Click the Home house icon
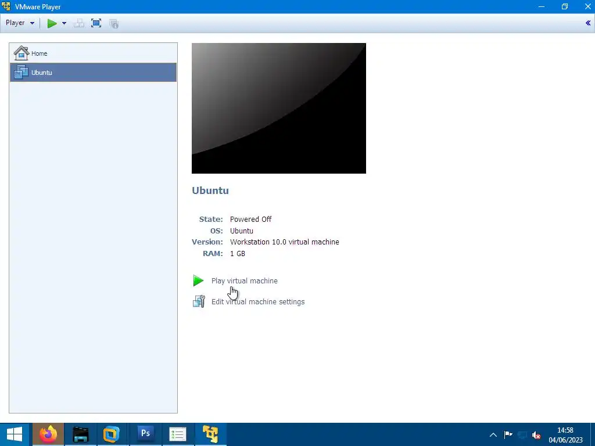The image size is (595, 446). coord(21,53)
